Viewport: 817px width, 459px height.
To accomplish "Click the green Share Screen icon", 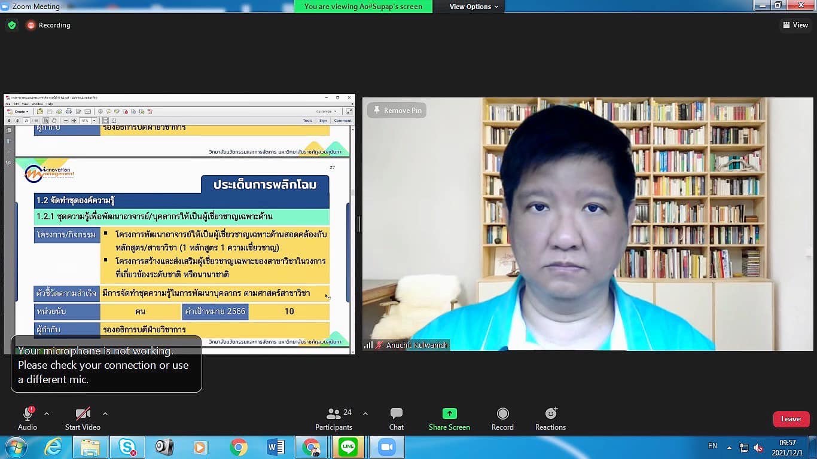I will pos(449,414).
